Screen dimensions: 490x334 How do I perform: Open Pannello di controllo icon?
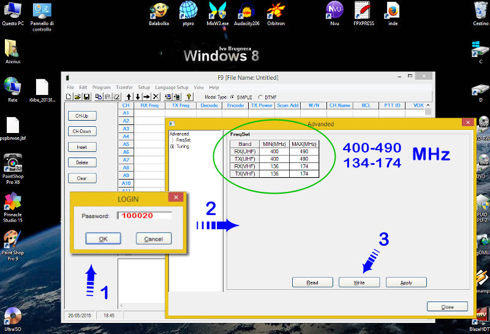point(42,17)
